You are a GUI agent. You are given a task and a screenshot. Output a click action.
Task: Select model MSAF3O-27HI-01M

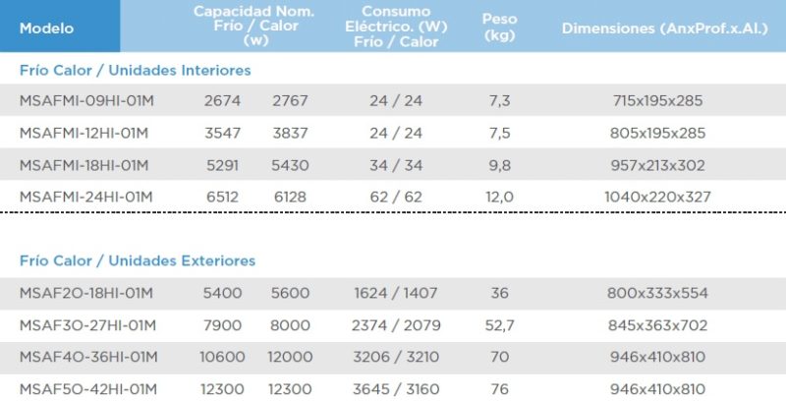[x=87, y=325]
